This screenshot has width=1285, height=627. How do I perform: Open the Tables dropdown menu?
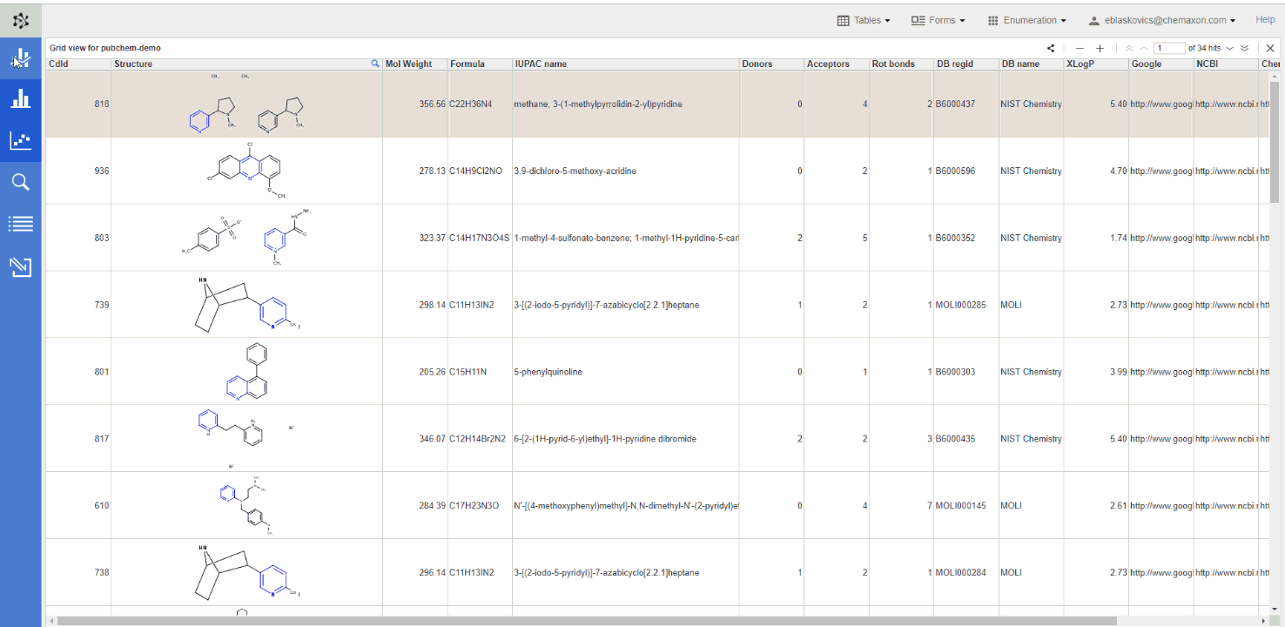pyautogui.click(x=864, y=20)
